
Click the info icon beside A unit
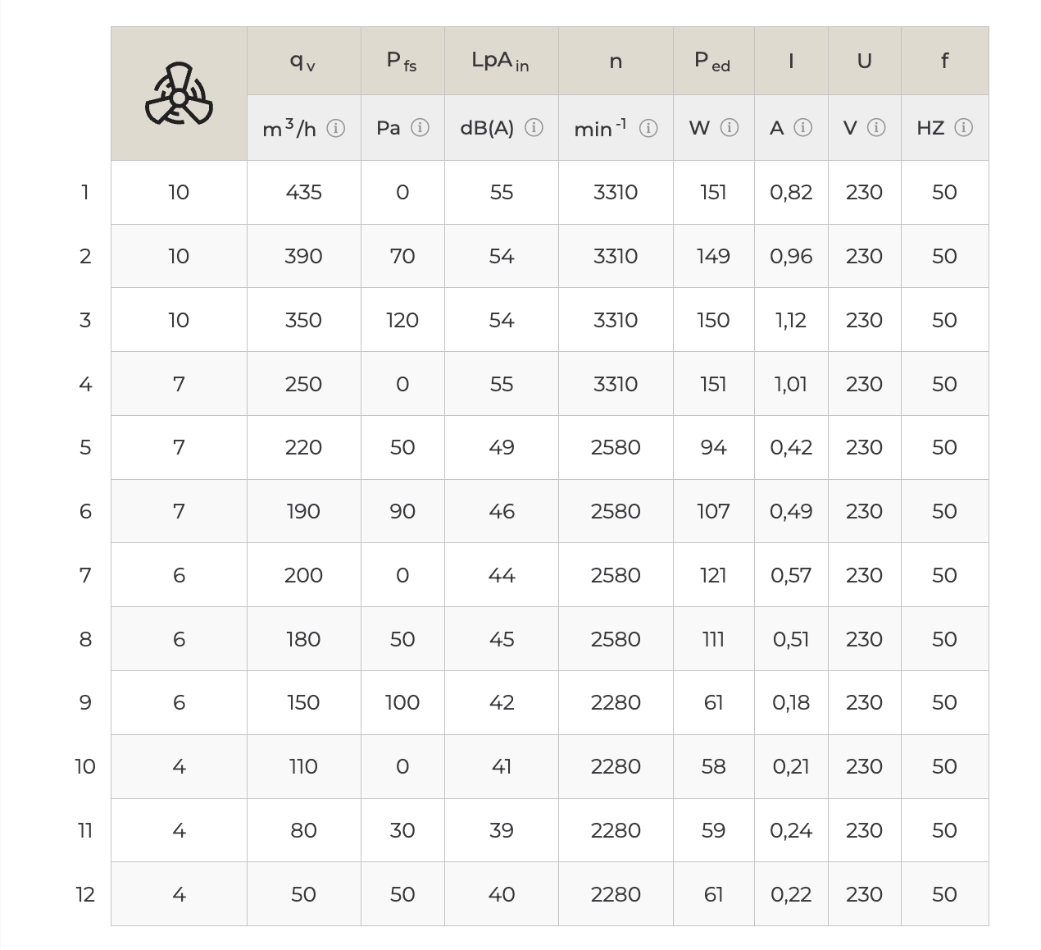click(803, 127)
